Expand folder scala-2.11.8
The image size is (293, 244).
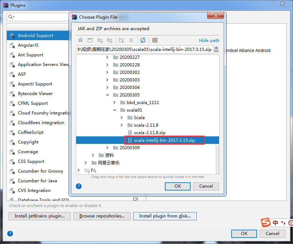122,125
